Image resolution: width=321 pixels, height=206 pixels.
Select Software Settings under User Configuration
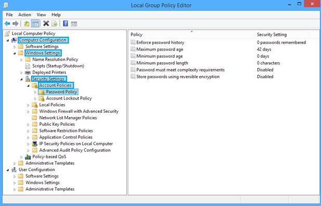tap(42, 176)
